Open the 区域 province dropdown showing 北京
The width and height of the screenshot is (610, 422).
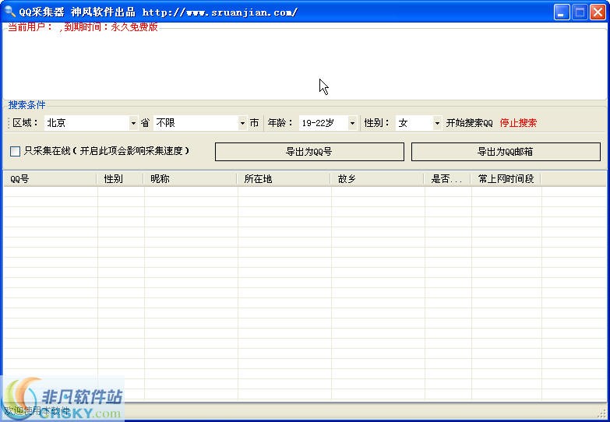[x=91, y=123]
